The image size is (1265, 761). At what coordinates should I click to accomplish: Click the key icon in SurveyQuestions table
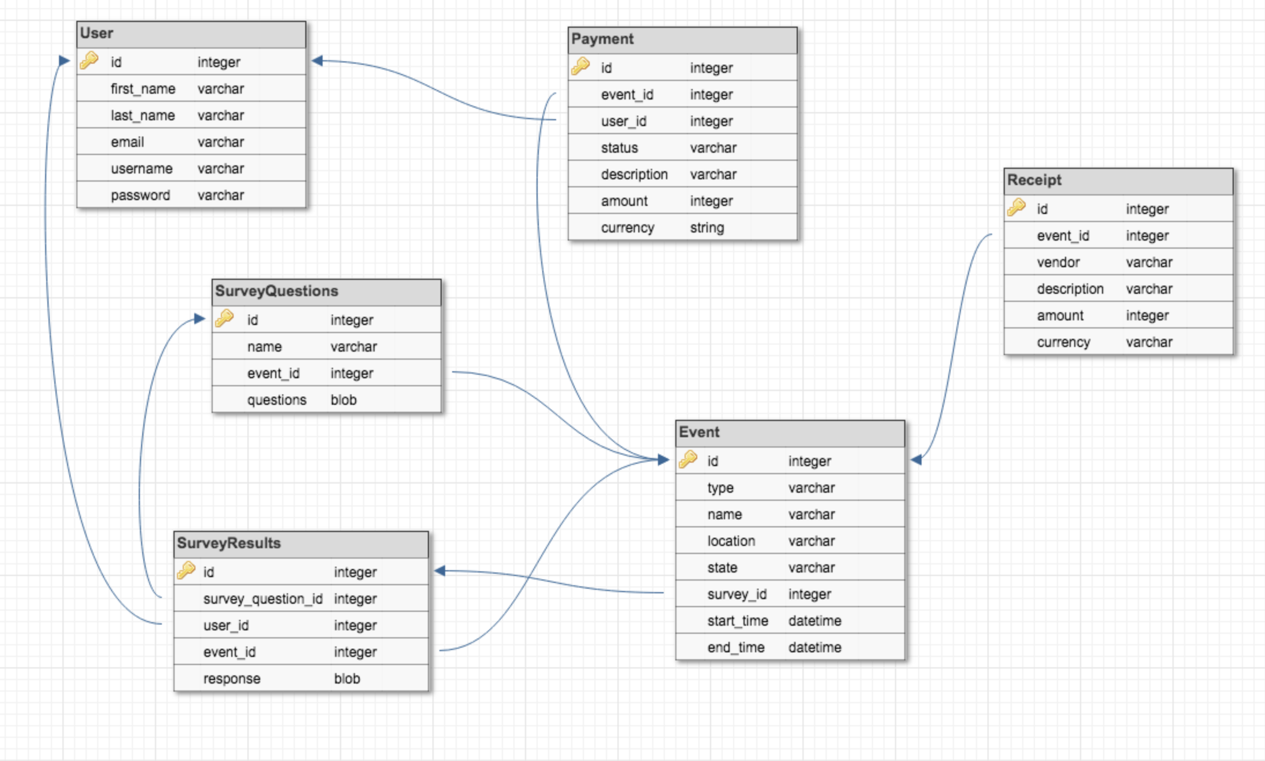coord(224,319)
